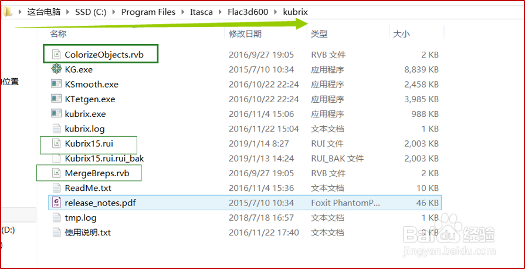Expand the arrow before 这台电脑 in address bar

(20, 12)
